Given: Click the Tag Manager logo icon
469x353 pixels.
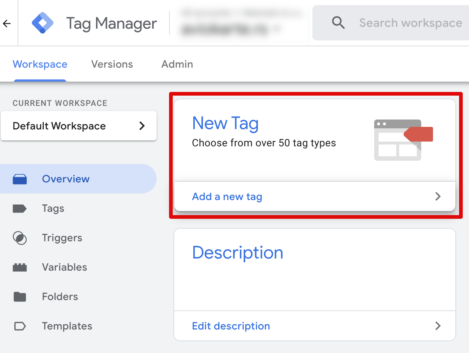Looking at the screenshot, I should pos(43,23).
